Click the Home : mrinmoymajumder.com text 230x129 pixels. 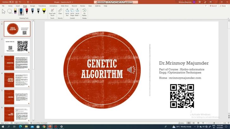[x=180, y=78]
